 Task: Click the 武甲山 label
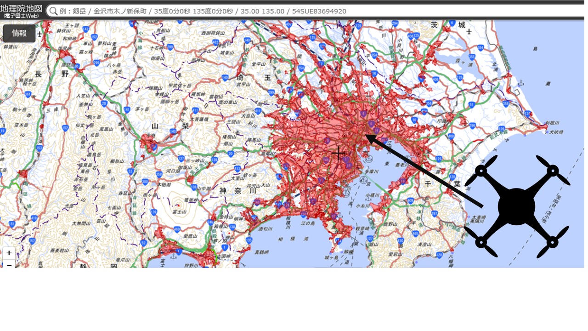(x=243, y=85)
